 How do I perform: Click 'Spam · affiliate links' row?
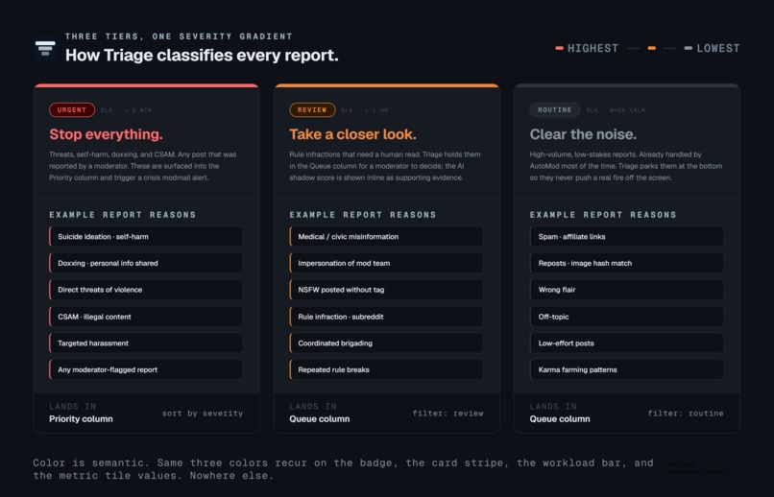626,237
